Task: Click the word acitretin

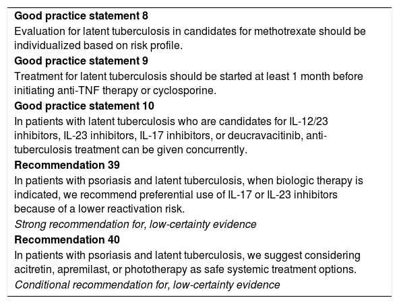Action: coord(34,270)
